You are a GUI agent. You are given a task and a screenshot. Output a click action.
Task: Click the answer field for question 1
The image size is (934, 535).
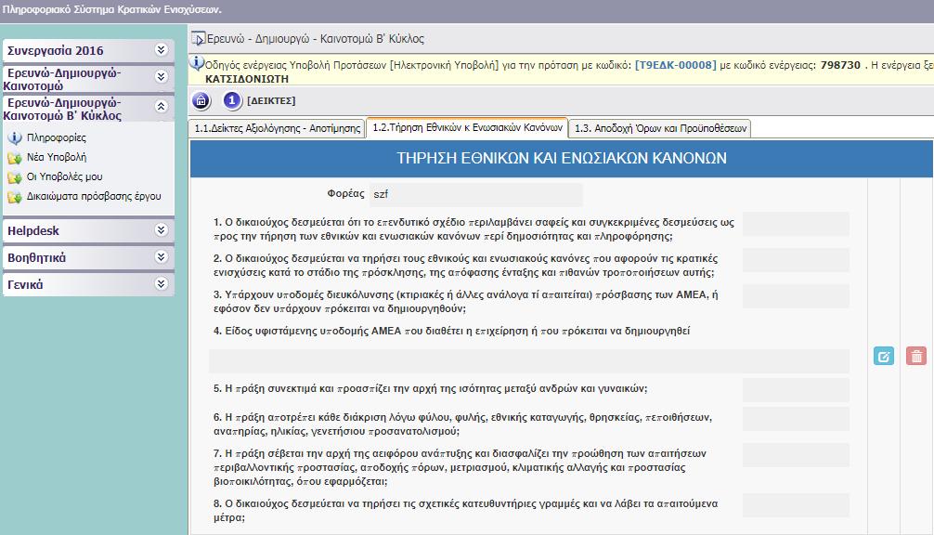point(796,224)
